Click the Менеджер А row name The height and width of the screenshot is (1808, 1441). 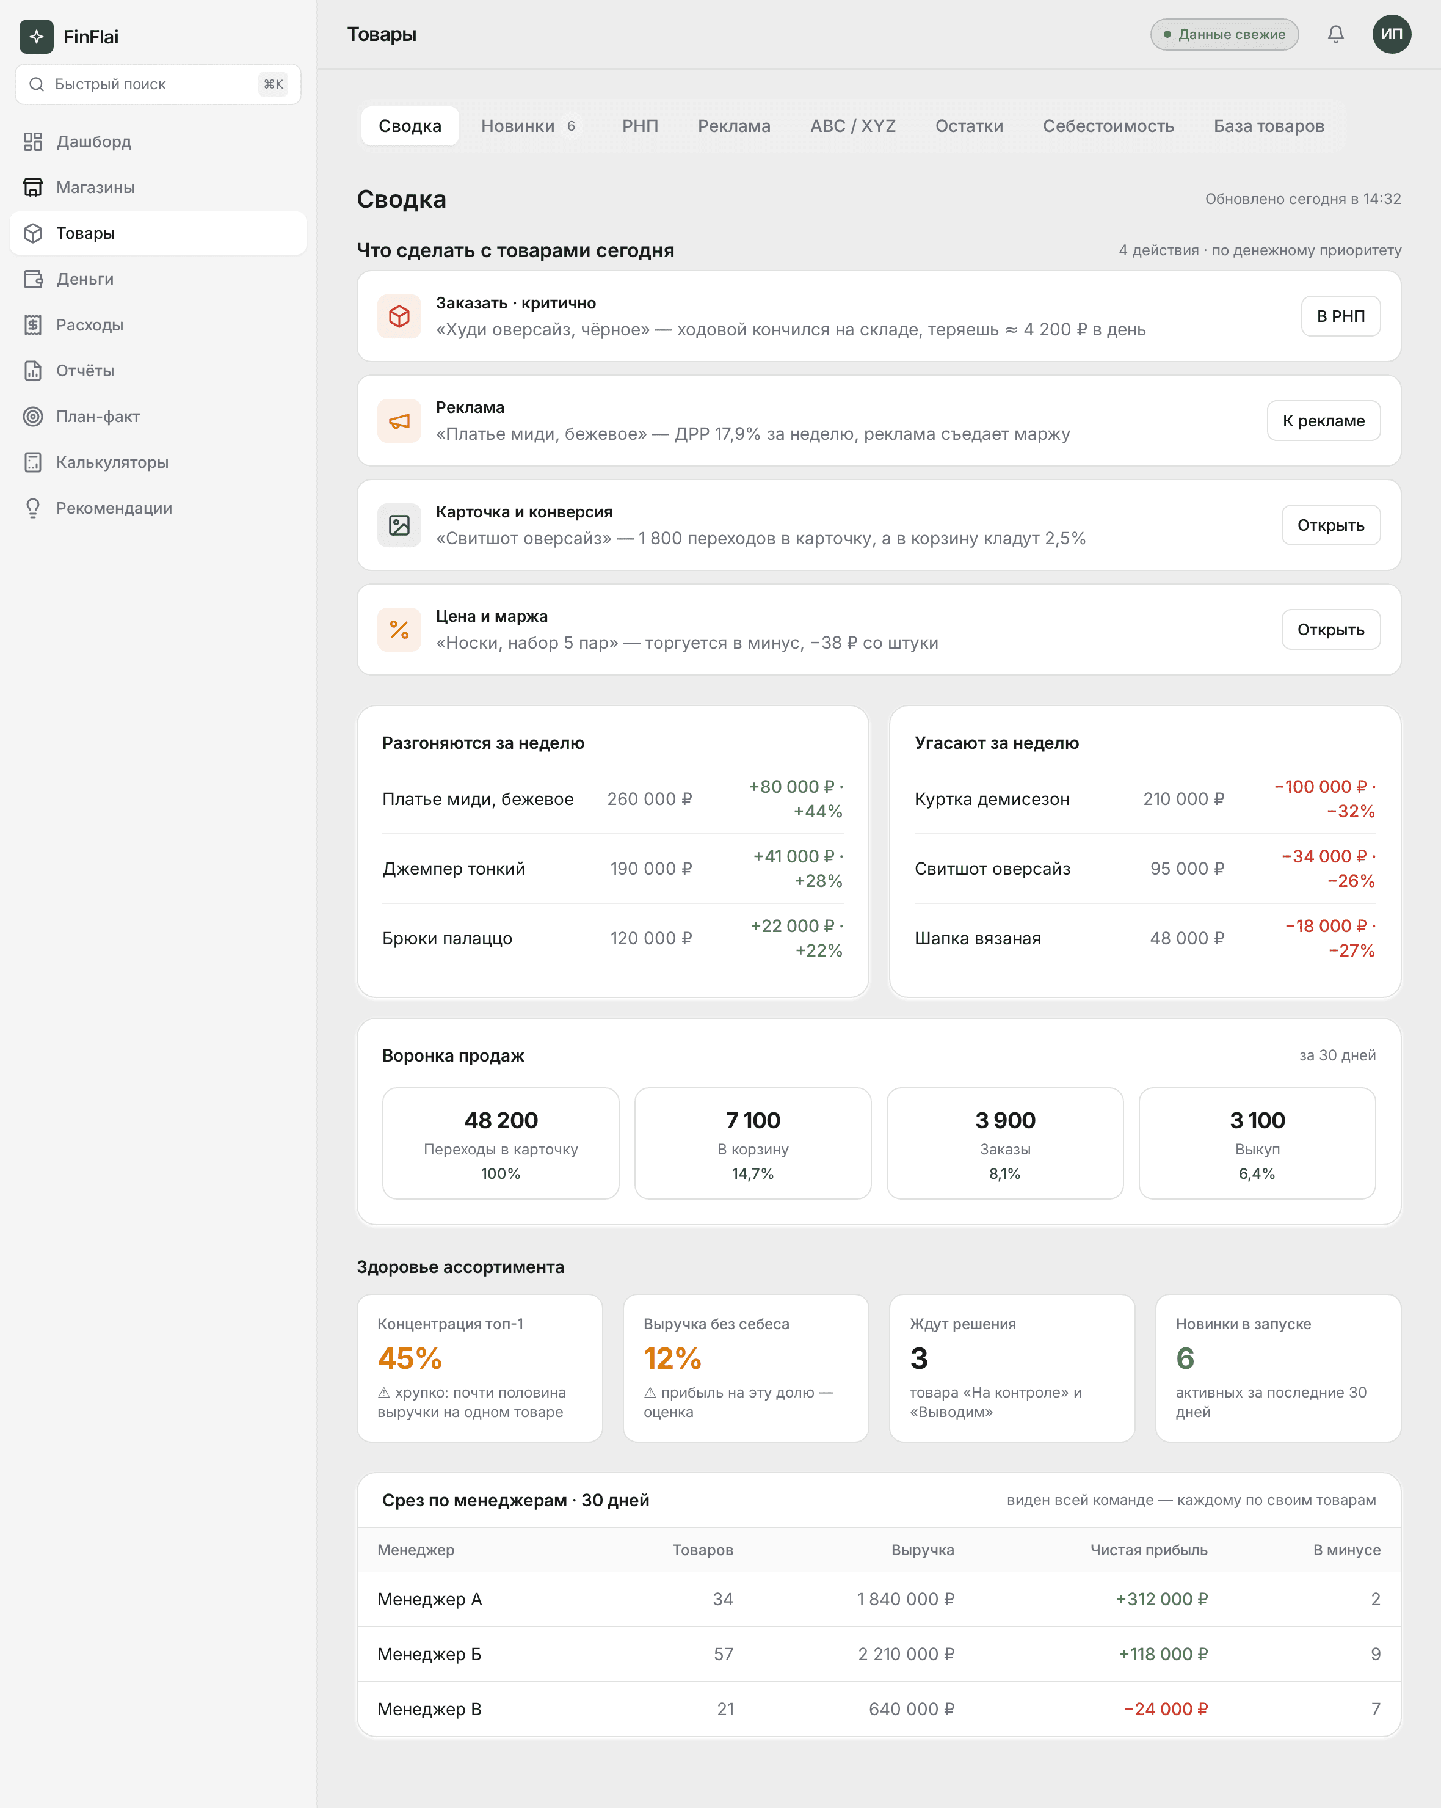[x=429, y=1599]
